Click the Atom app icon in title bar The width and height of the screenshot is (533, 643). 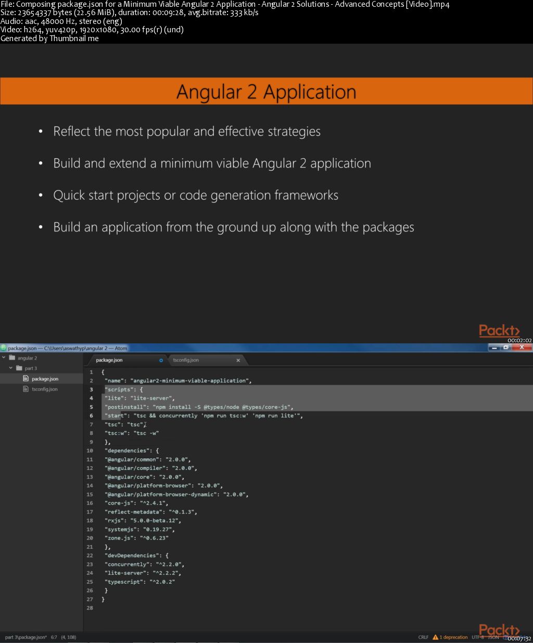point(3,348)
